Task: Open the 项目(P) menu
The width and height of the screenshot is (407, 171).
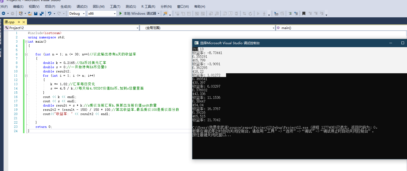Action: tap(50, 6)
